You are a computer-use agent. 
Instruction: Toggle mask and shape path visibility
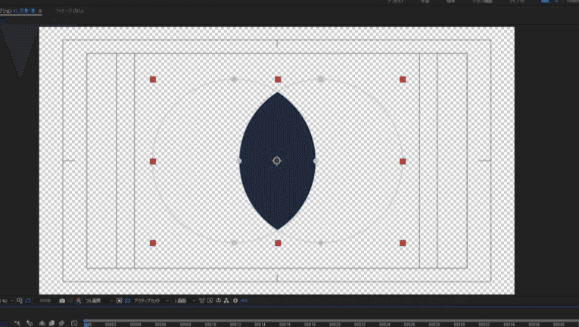[28, 301]
